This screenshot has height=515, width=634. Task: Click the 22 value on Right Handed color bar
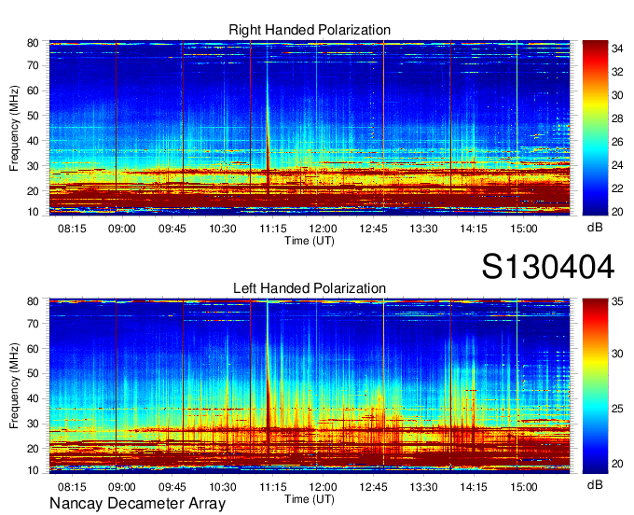click(617, 188)
